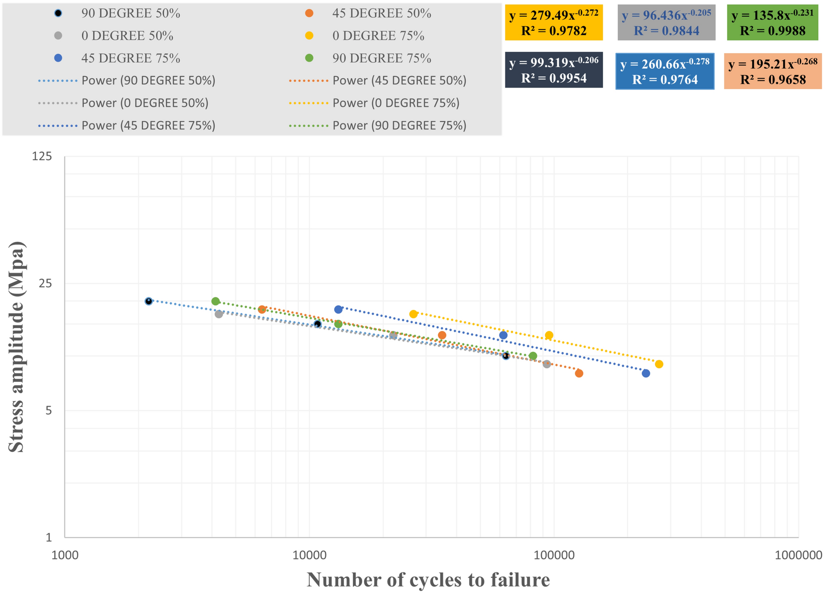The width and height of the screenshot is (826, 595).
Task: Select the gray 0 DEGREE 50% legend dot
Action: [58, 35]
